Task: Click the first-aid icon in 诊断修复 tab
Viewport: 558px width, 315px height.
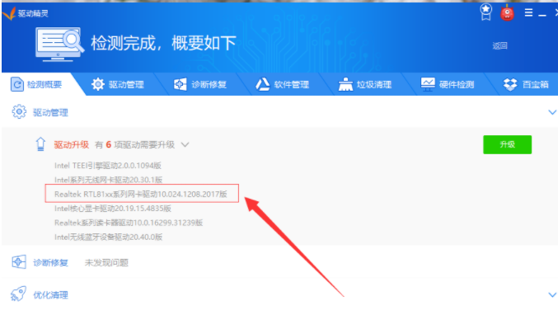Action: (180, 84)
